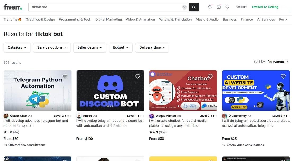The width and height of the screenshot is (292, 161).
Task: Open the Custom Discord Bot thumbnail
Action: click(110, 90)
